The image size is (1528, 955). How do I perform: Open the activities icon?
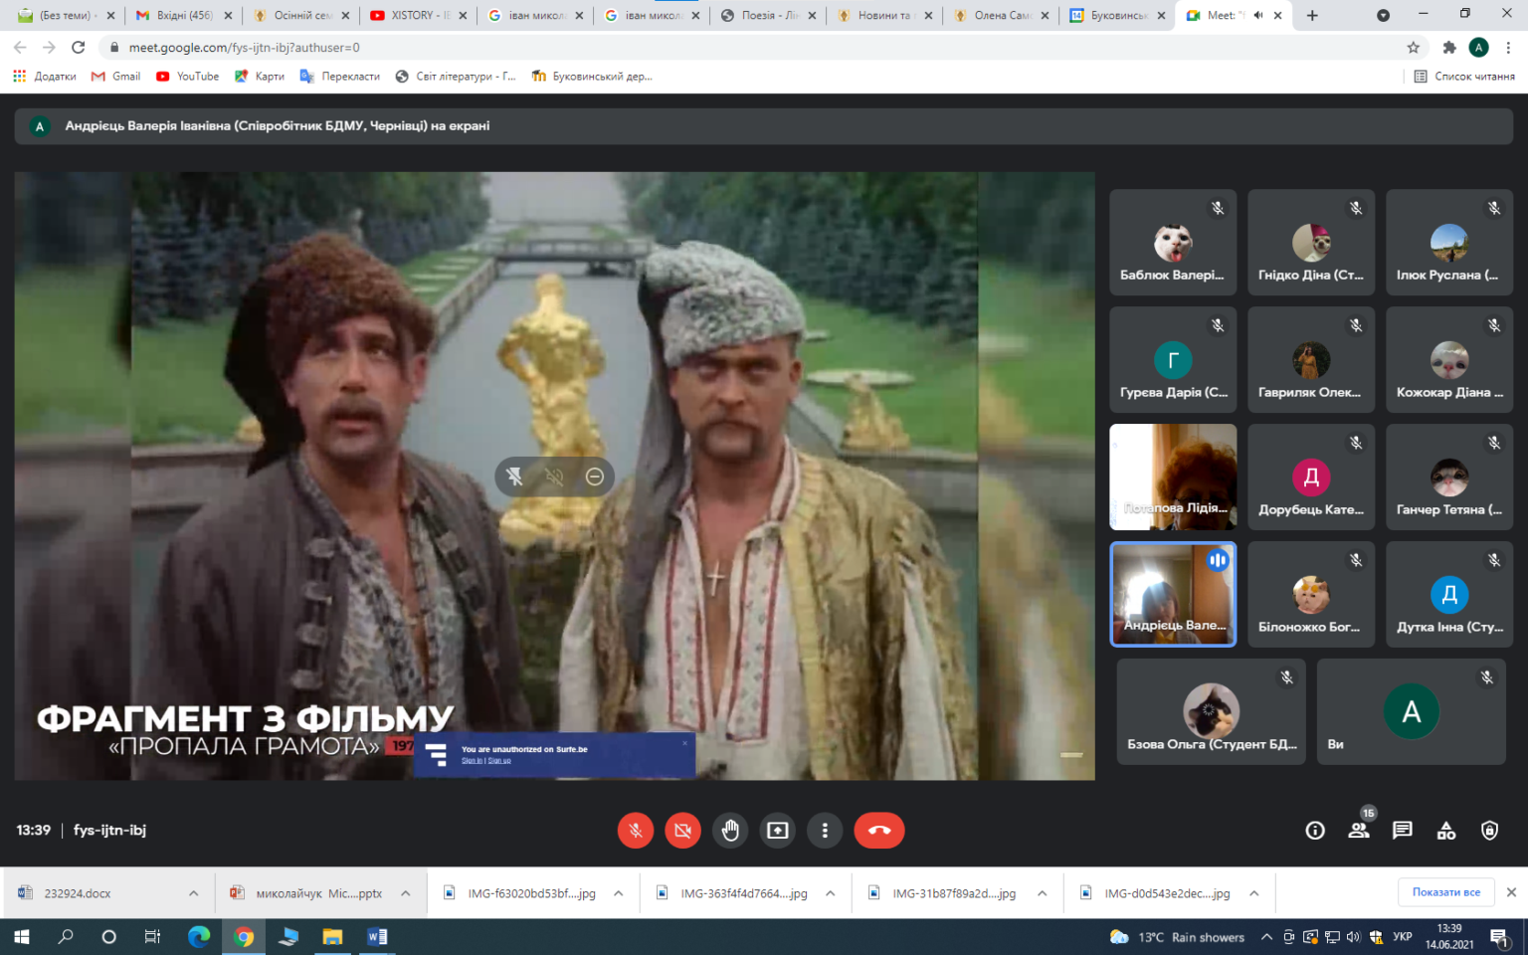pos(1446,830)
